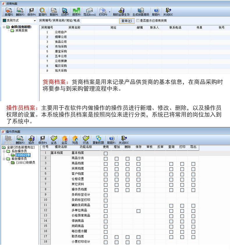Toggle 保存 checkbox for 多单位商品
The width and height of the screenshot is (230, 250).
click(138, 211)
